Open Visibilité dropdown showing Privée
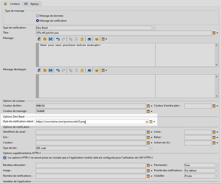This screenshot has width=221, height=184. [x=201, y=176]
